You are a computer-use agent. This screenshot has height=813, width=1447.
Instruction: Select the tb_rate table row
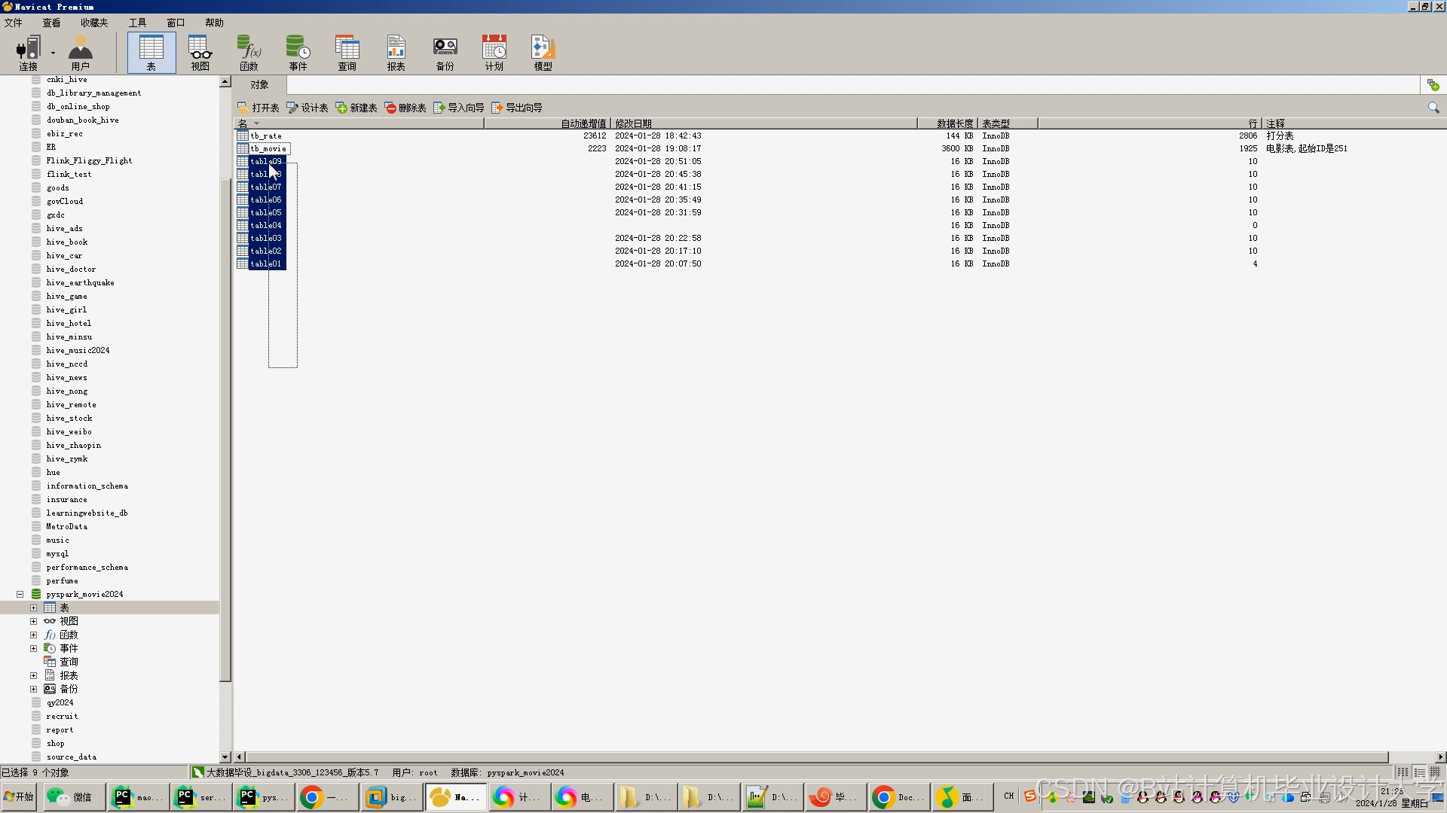point(266,136)
